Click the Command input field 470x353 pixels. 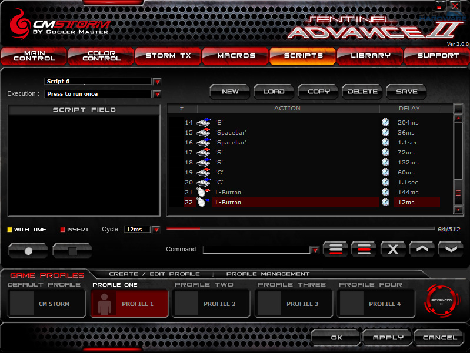pos(256,250)
